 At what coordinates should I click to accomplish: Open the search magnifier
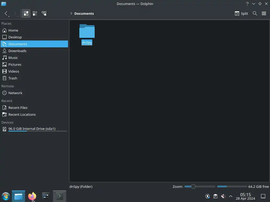click(x=255, y=13)
